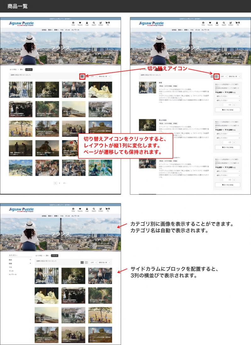Open 20件 count dropdown on list-layout page

(x=223, y=76)
